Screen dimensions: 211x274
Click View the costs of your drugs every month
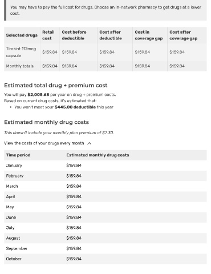[x=44, y=143]
